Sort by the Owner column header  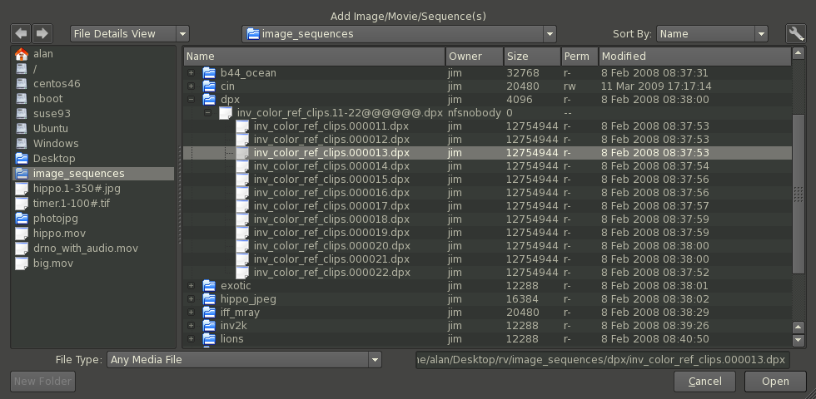[x=475, y=57]
